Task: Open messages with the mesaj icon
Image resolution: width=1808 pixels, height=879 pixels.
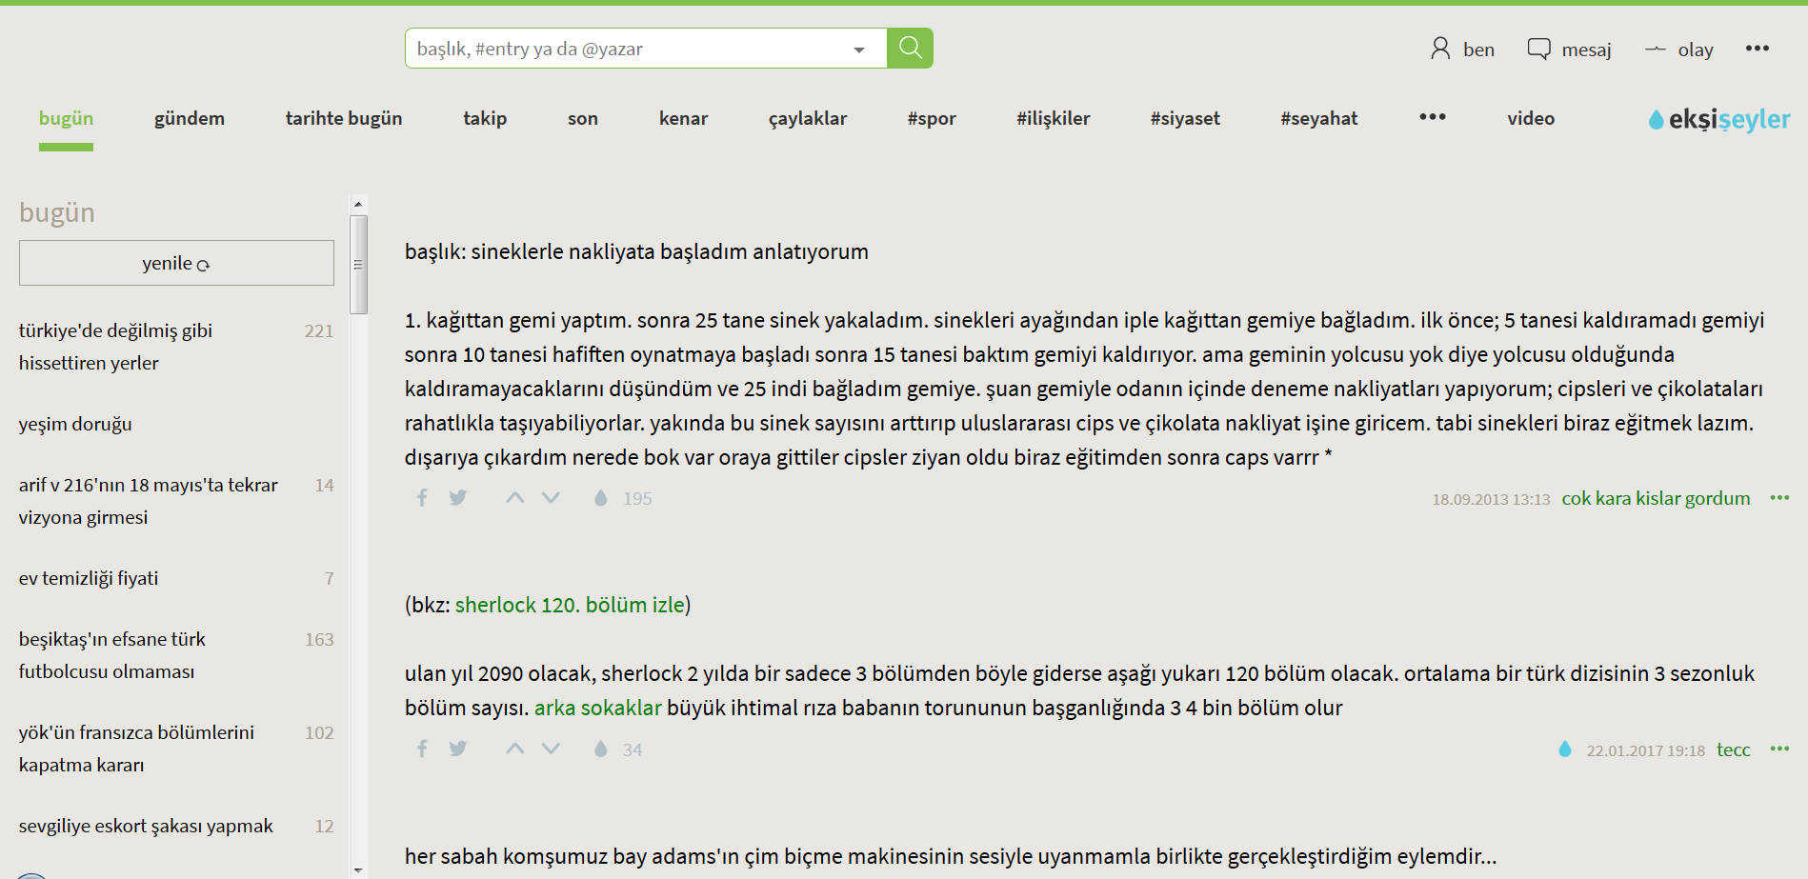Action: click(x=1540, y=48)
